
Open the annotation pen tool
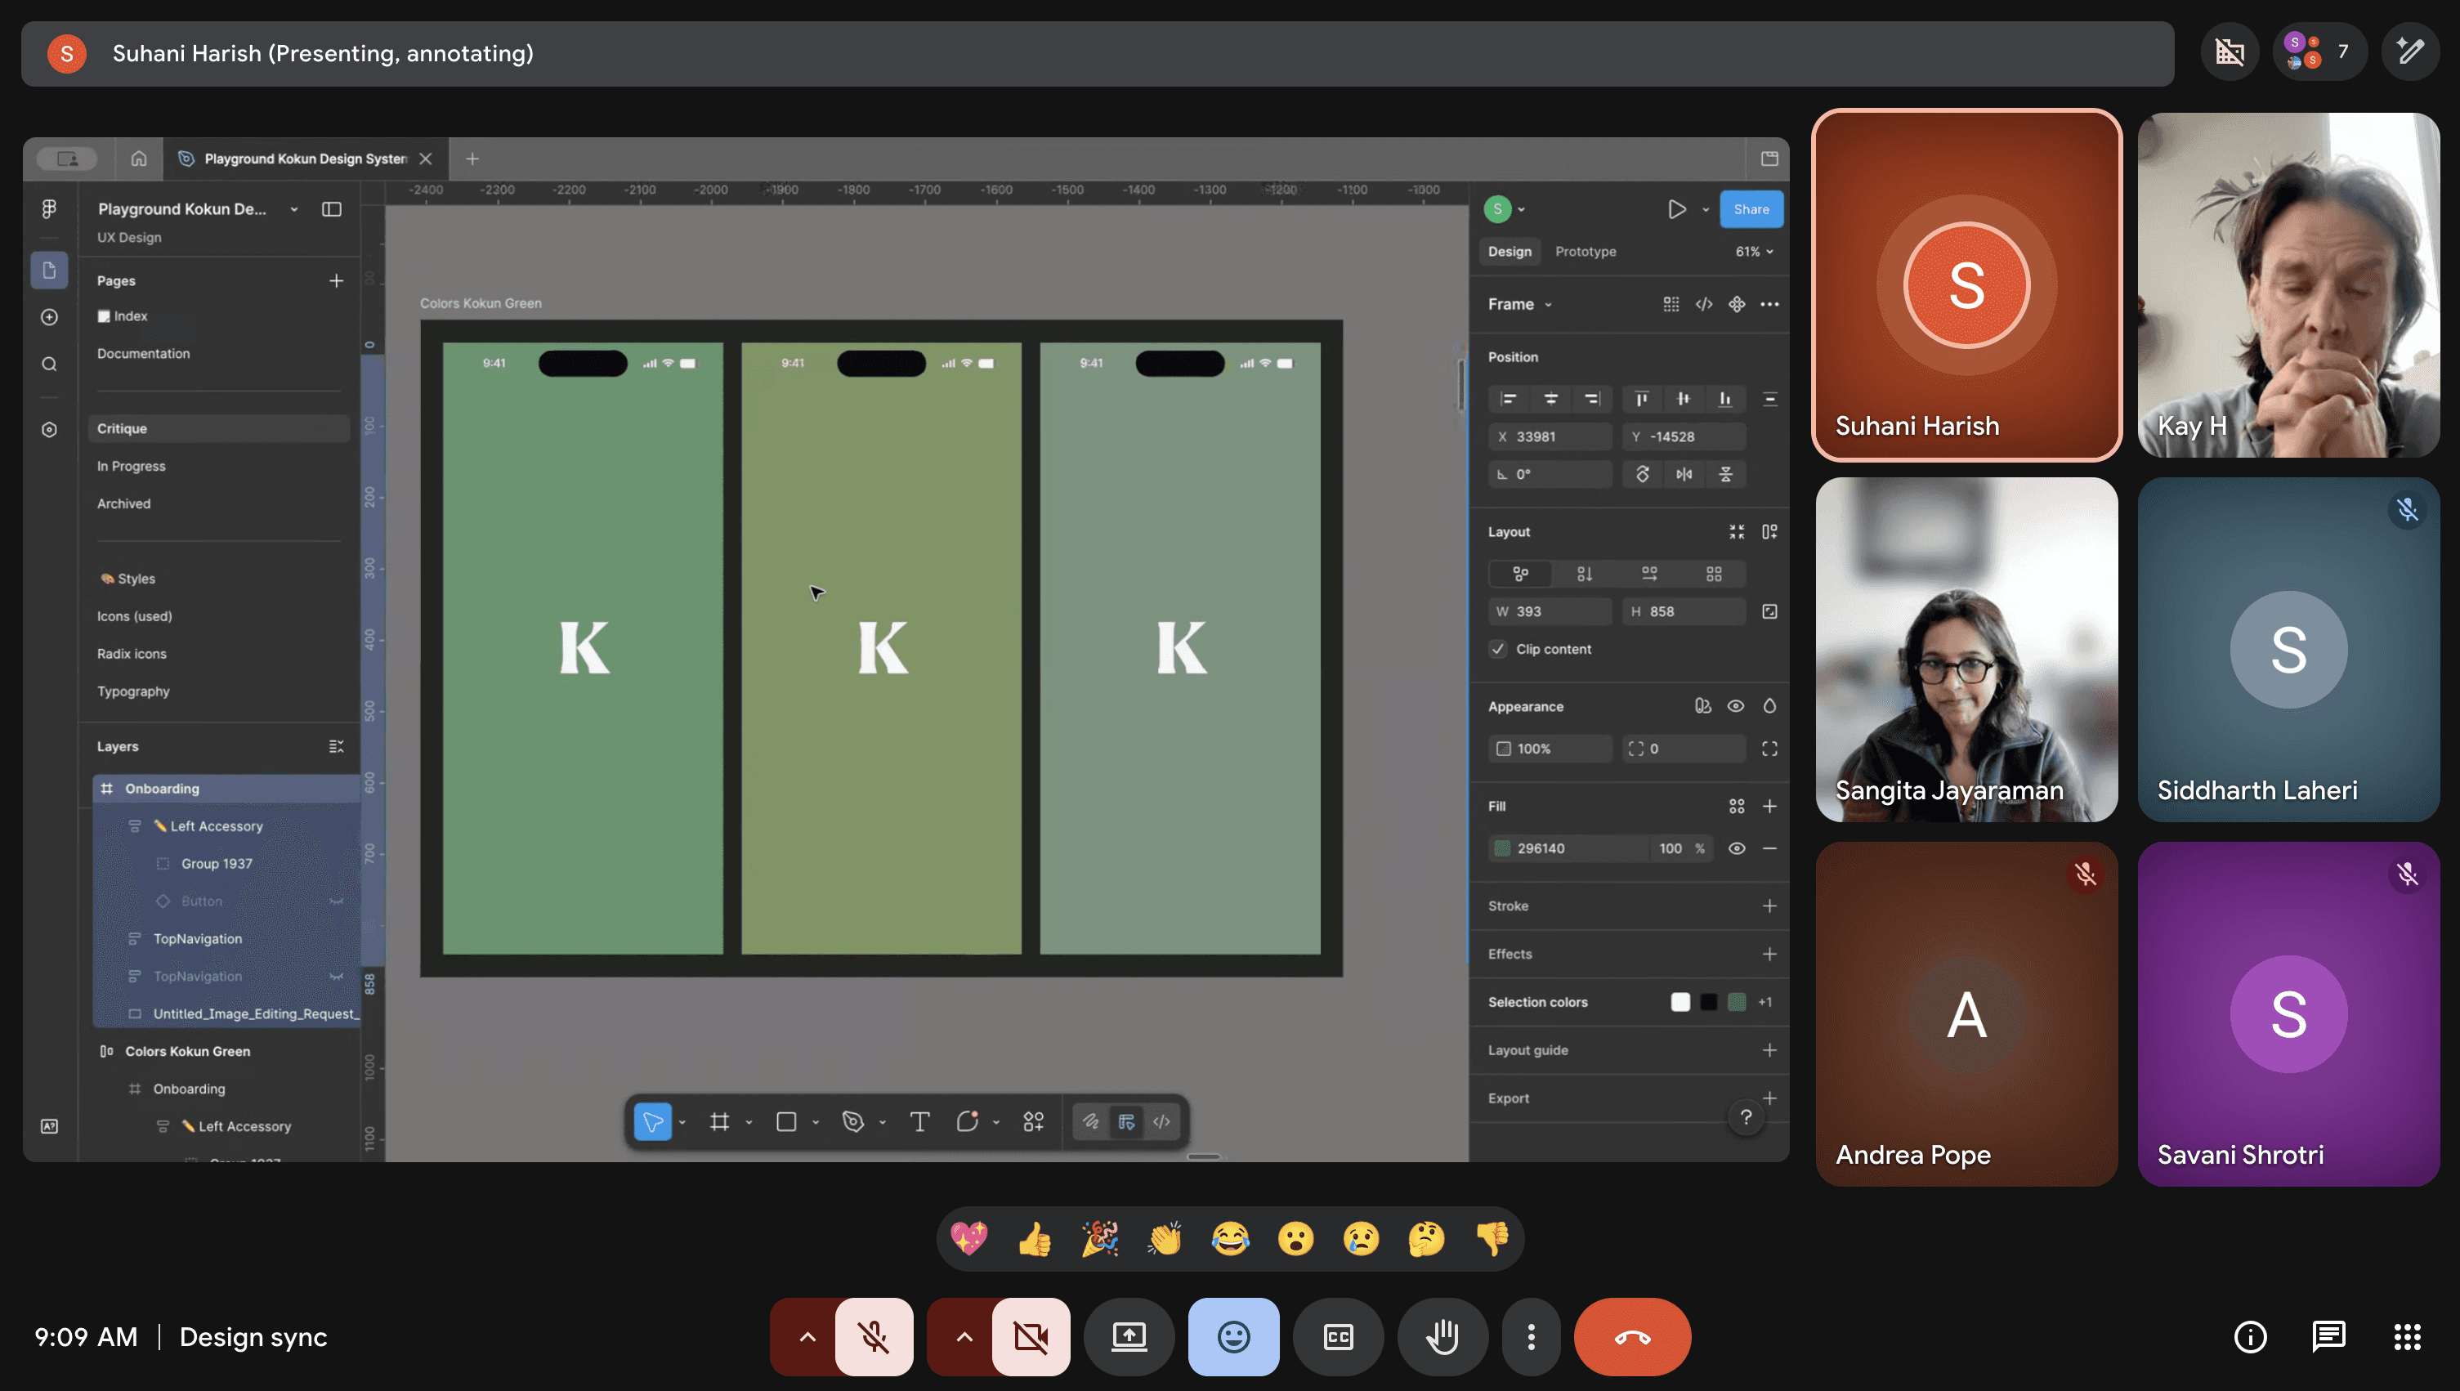pyautogui.click(x=2409, y=51)
